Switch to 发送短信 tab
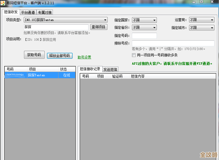 pyautogui.click(x=110, y=69)
